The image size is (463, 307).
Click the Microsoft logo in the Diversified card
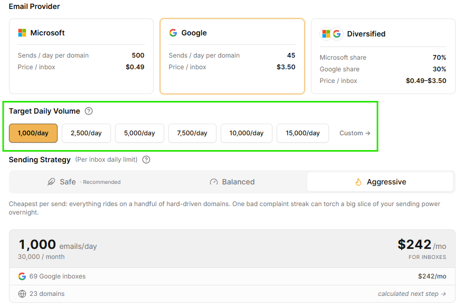tap(326, 34)
